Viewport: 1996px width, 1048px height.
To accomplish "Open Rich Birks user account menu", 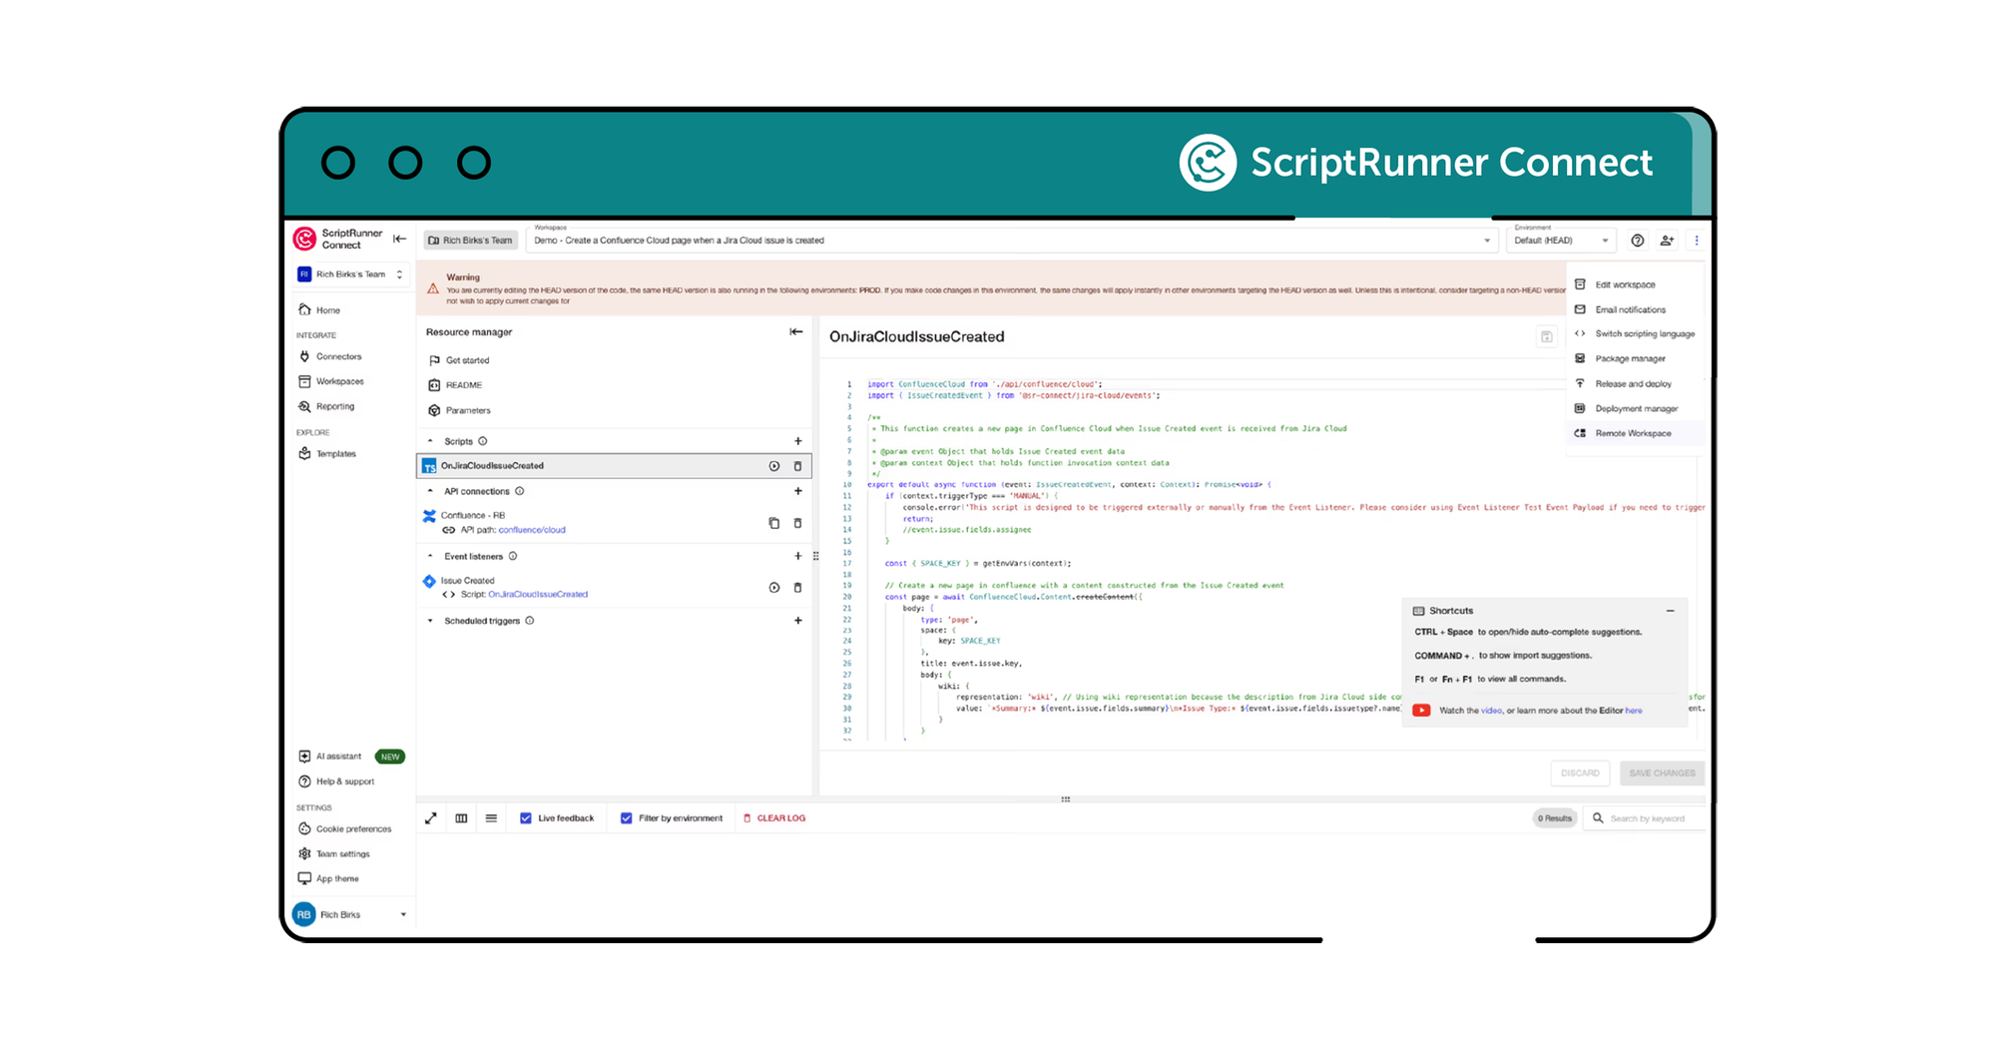I will pos(349,914).
